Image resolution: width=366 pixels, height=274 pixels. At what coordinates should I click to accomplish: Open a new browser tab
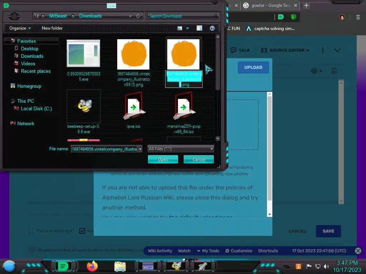tap(306, 5)
